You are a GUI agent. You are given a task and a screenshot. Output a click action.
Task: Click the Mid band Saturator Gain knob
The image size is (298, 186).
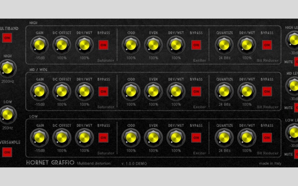coord(39,92)
